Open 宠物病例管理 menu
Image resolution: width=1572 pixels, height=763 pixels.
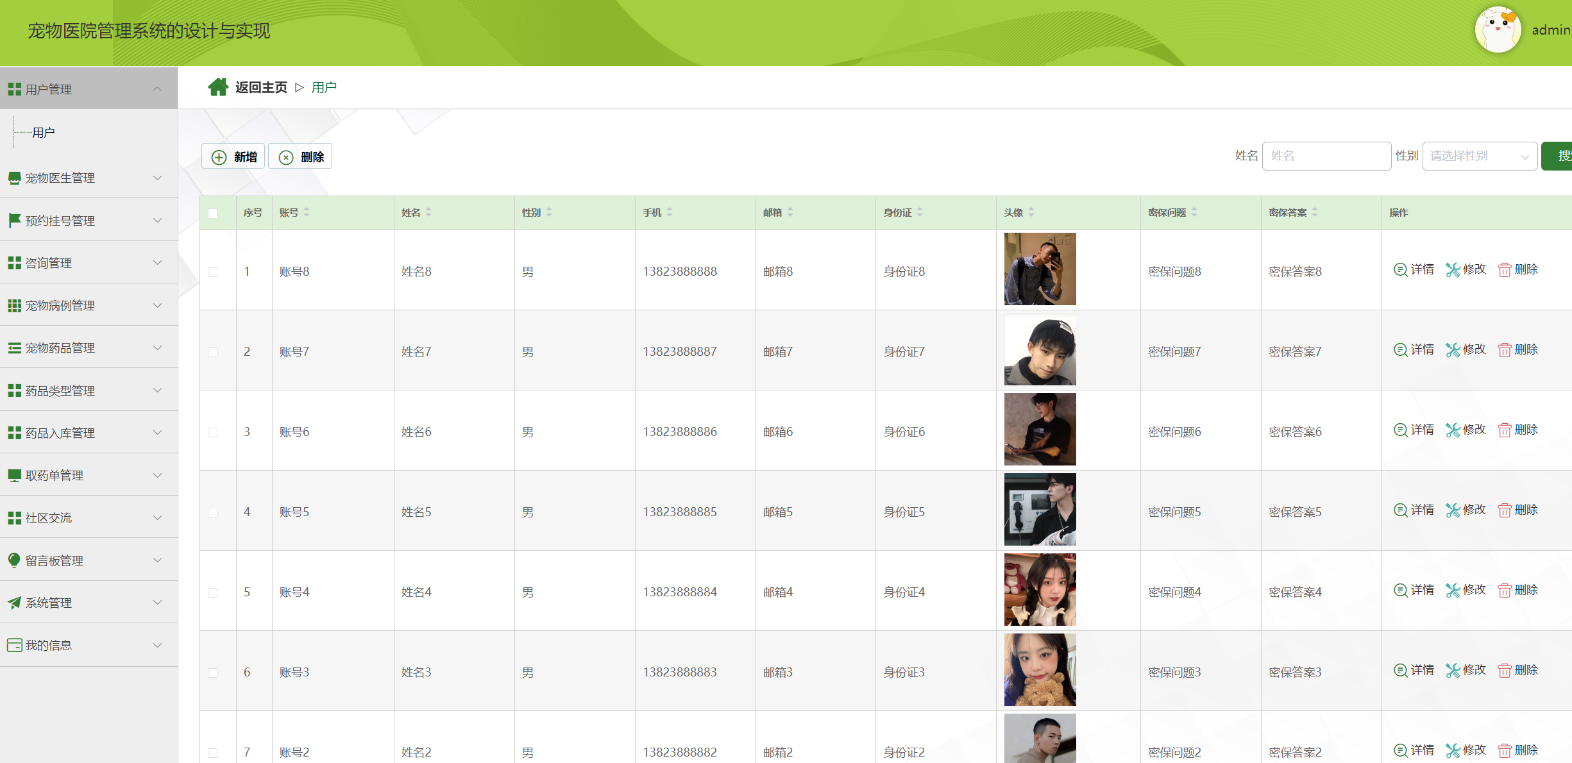89,305
